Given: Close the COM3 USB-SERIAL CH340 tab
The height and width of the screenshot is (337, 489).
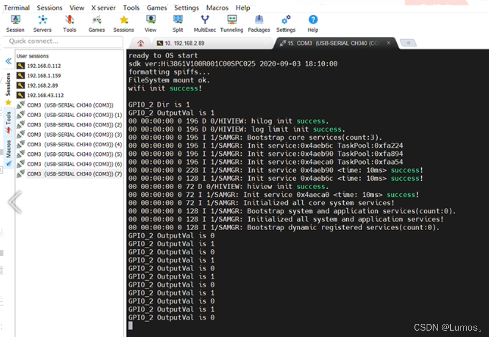Looking at the screenshot, I should 388,43.
